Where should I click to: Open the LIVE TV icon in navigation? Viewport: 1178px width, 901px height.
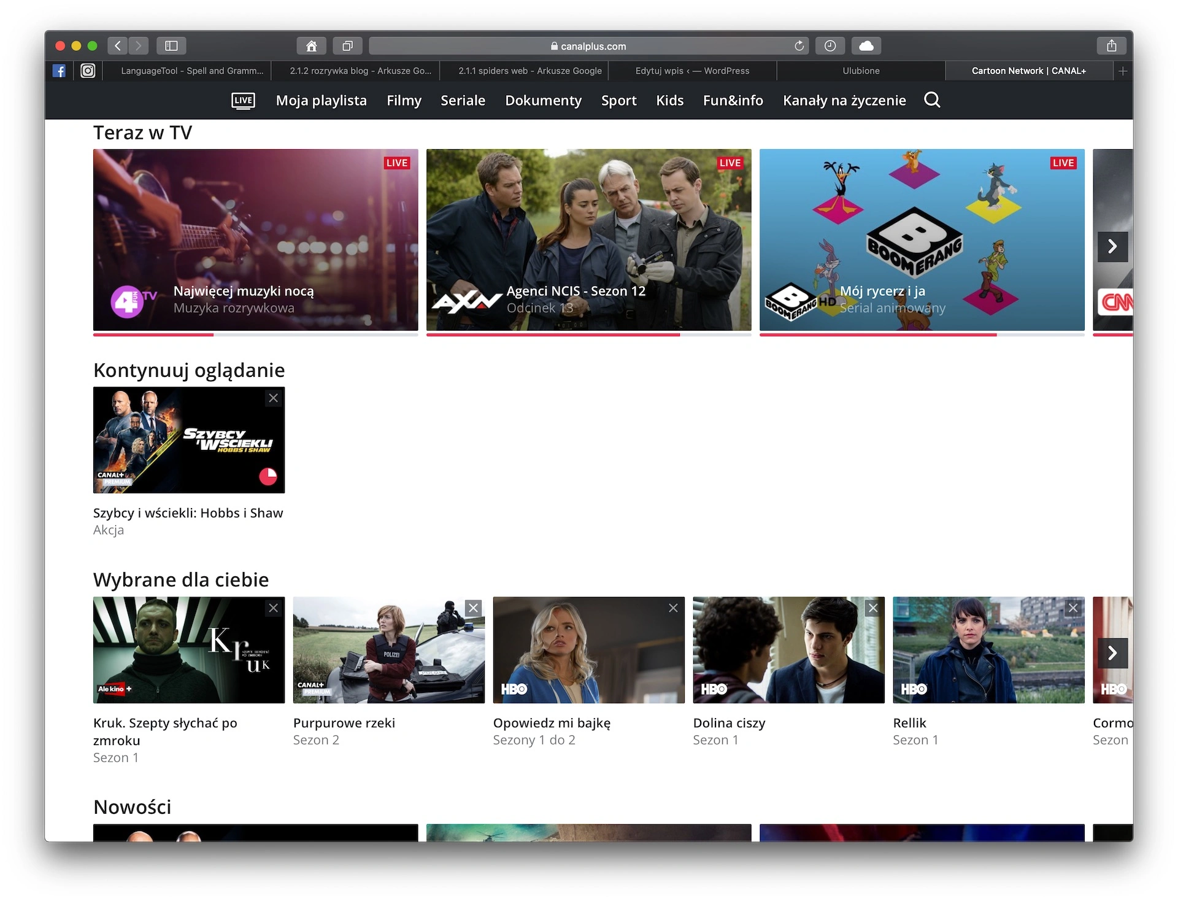coord(243,101)
